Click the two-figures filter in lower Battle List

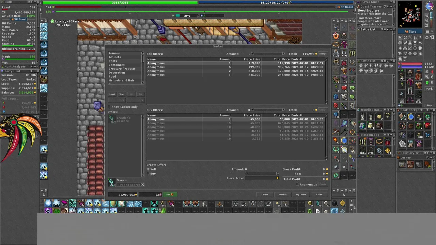361,65
